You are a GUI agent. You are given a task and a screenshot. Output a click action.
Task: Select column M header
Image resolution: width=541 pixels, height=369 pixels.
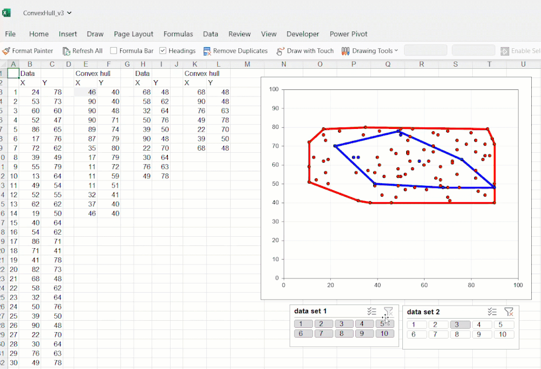tap(247, 64)
